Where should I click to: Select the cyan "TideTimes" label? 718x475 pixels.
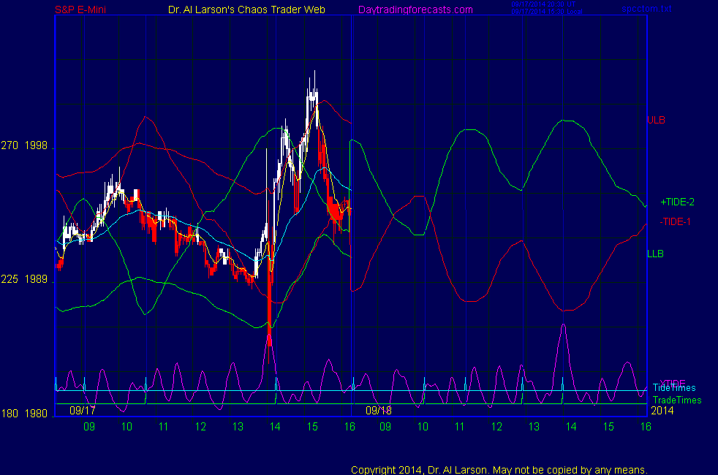click(x=674, y=388)
